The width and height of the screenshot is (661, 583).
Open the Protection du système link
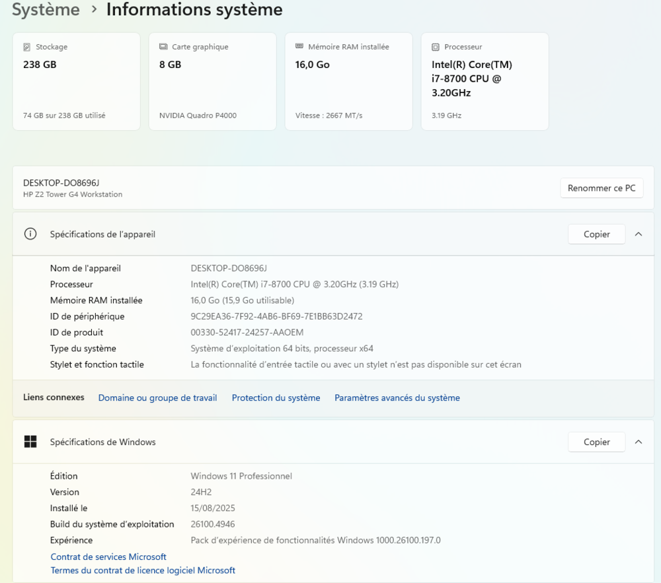coord(276,397)
